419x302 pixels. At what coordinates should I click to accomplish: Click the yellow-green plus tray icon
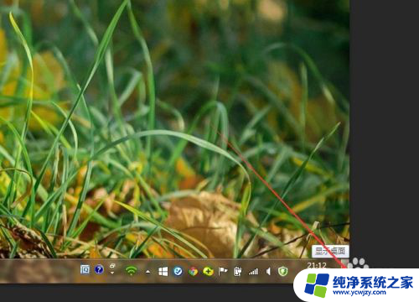pos(208,271)
